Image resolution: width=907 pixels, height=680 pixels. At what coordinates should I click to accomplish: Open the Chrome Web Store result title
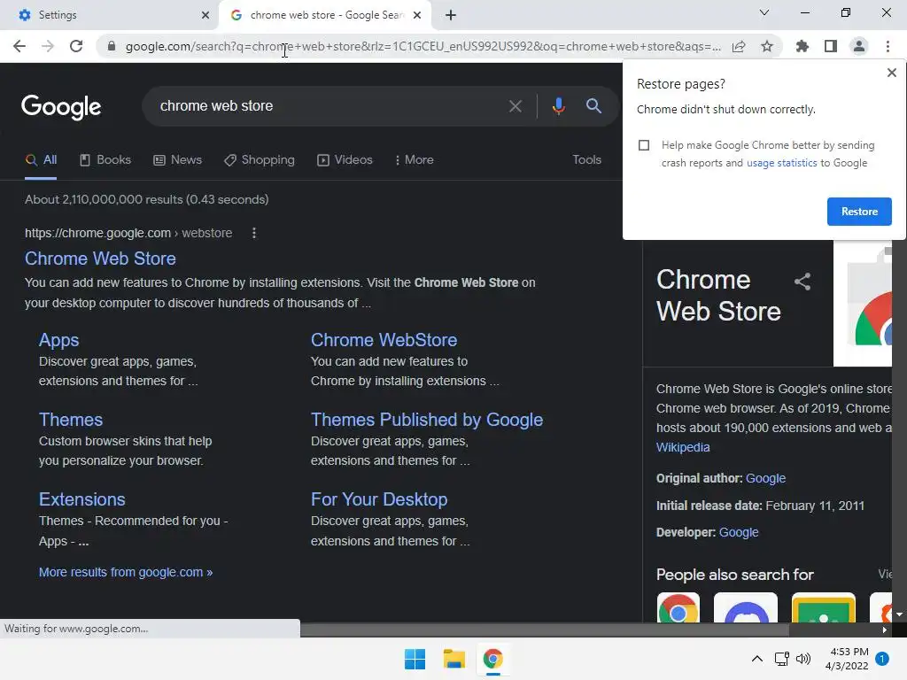coord(100,259)
